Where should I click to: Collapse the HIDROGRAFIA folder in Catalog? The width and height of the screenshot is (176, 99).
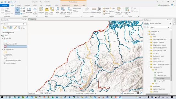click(x=149, y=67)
